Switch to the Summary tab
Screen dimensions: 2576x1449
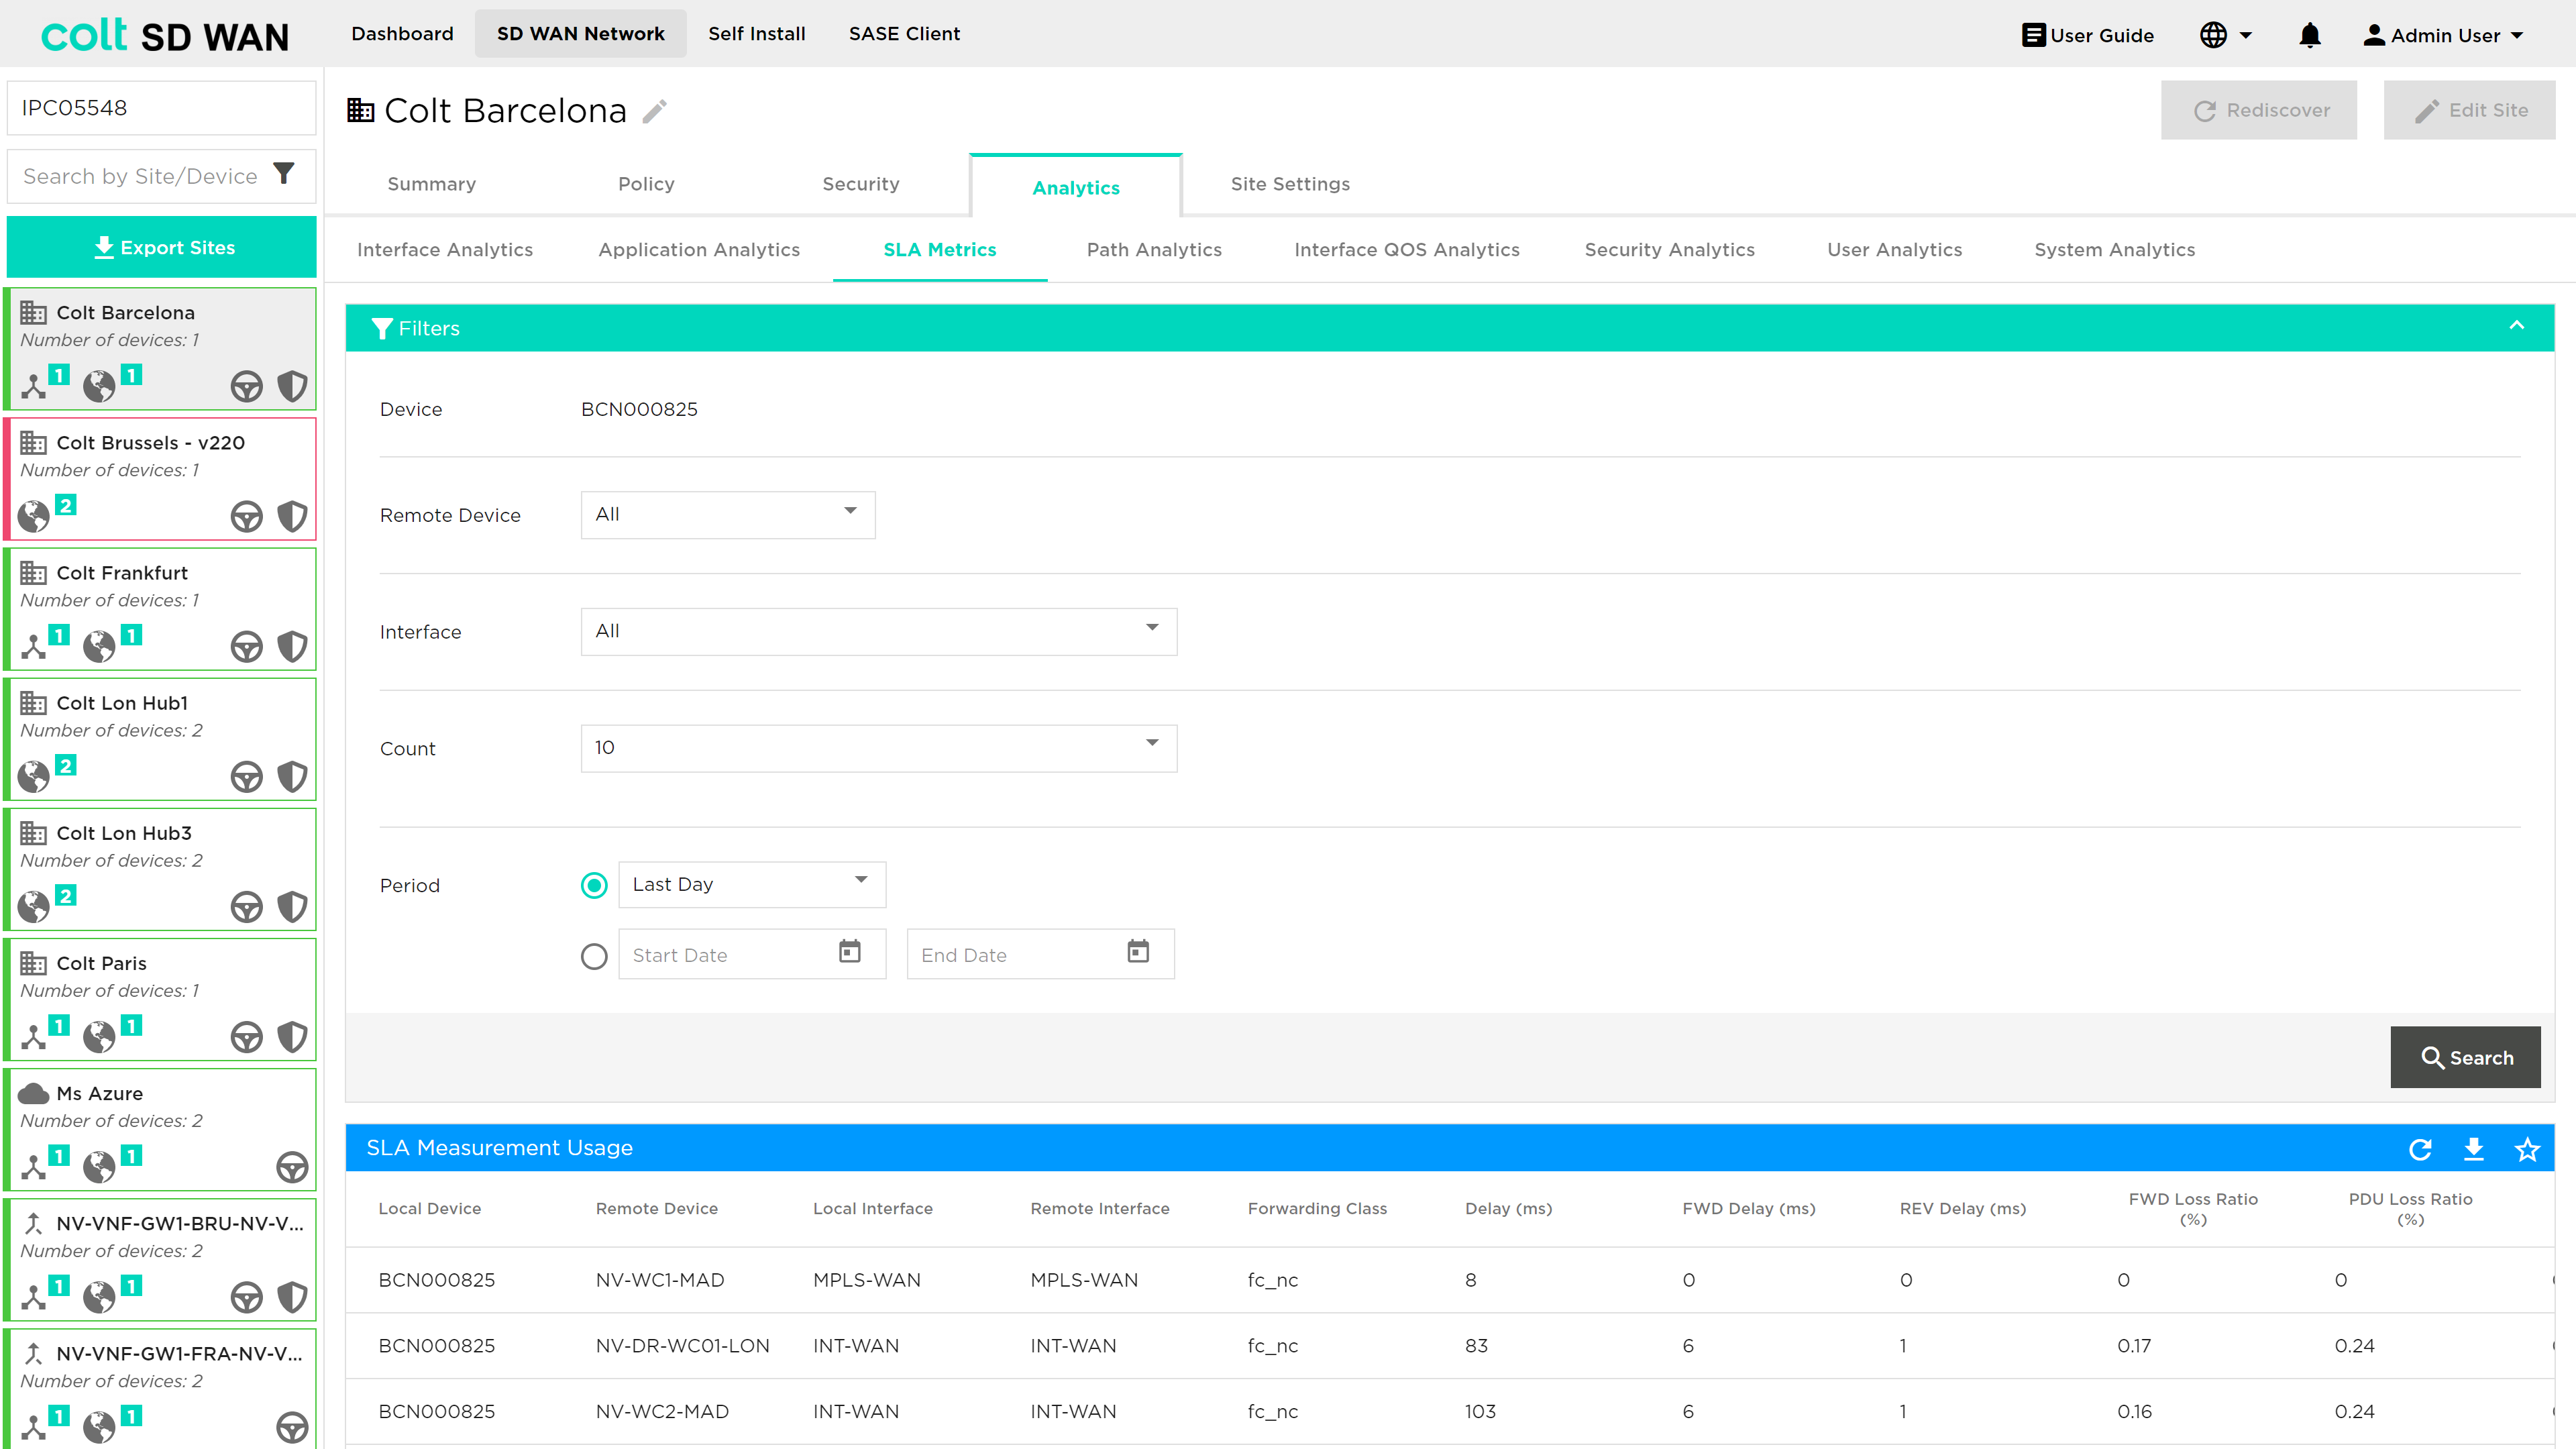tap(431, 184)
